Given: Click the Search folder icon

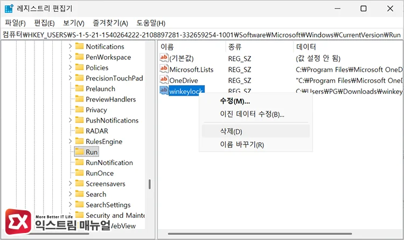Looking at the screenshot, I should point(79,194).
